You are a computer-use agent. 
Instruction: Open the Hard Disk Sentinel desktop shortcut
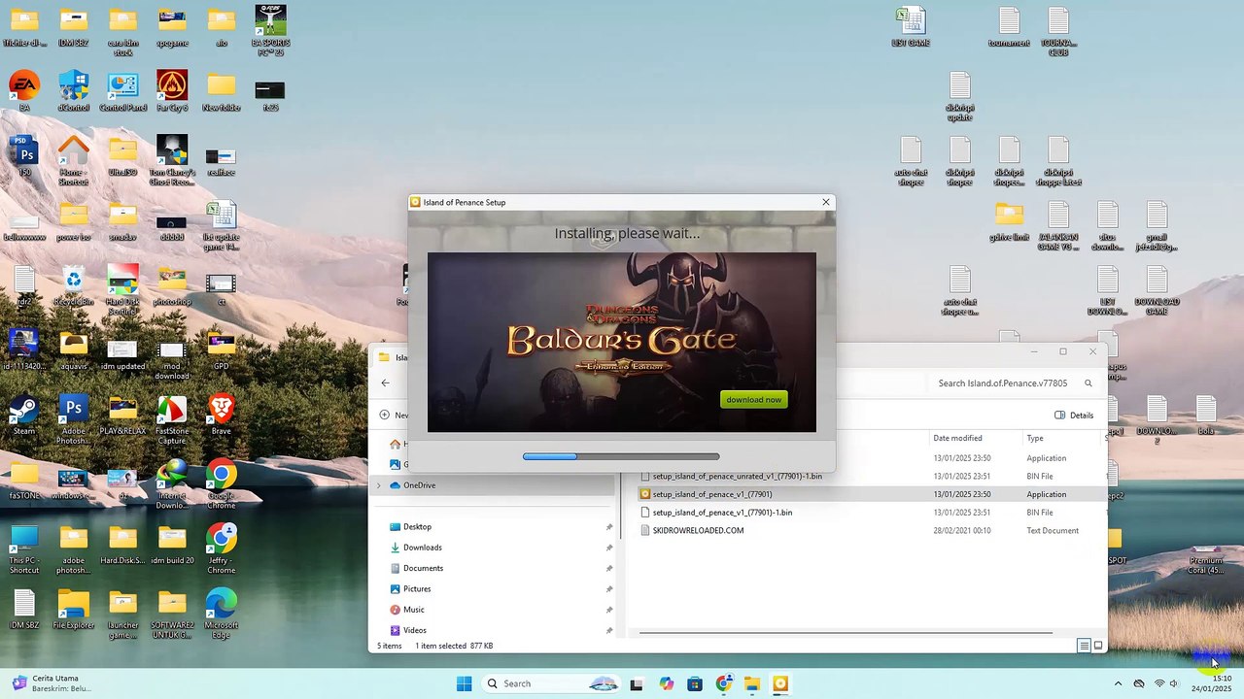pyautogui.click(x=122, y=289)
